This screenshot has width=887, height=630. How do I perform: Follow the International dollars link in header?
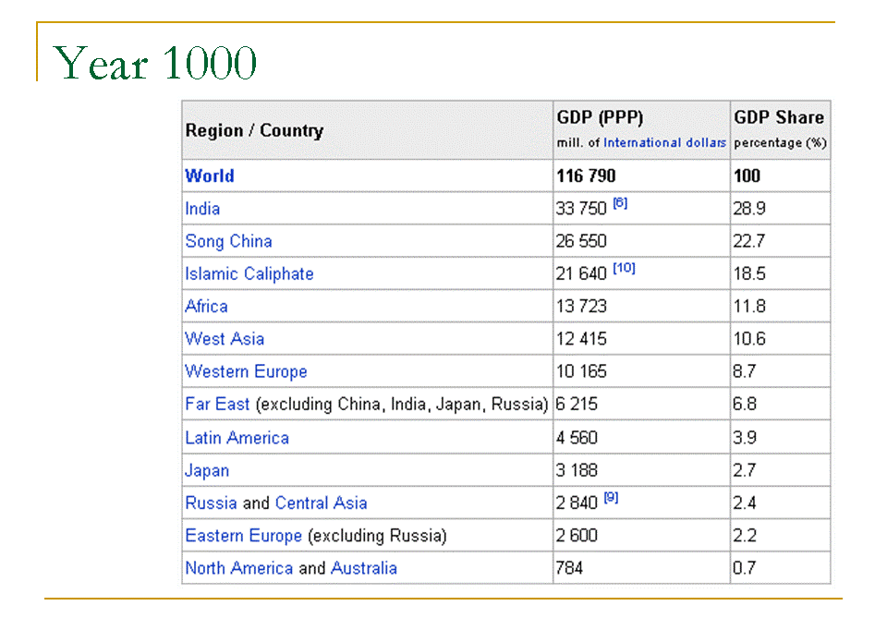(x=664, y=143)
